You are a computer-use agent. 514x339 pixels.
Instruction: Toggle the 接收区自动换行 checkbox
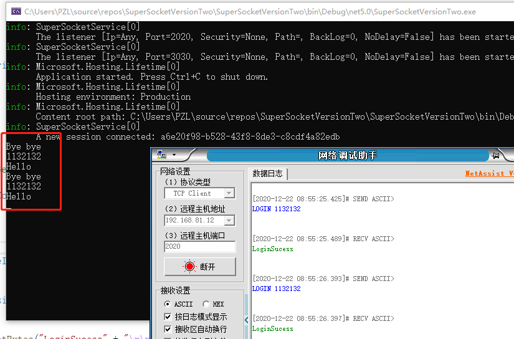pos(168,329)
